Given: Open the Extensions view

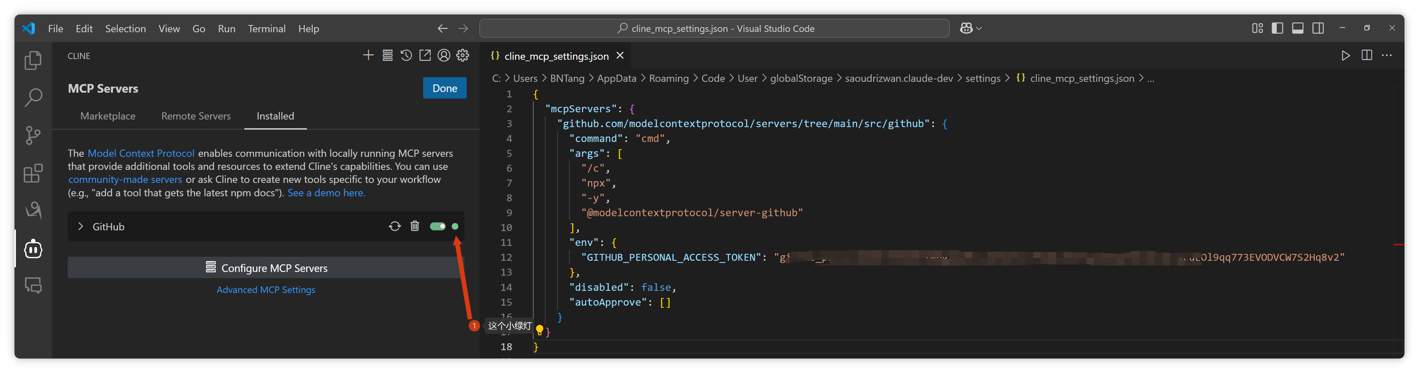Looking at the screenshot, I should tap(33, 173).
